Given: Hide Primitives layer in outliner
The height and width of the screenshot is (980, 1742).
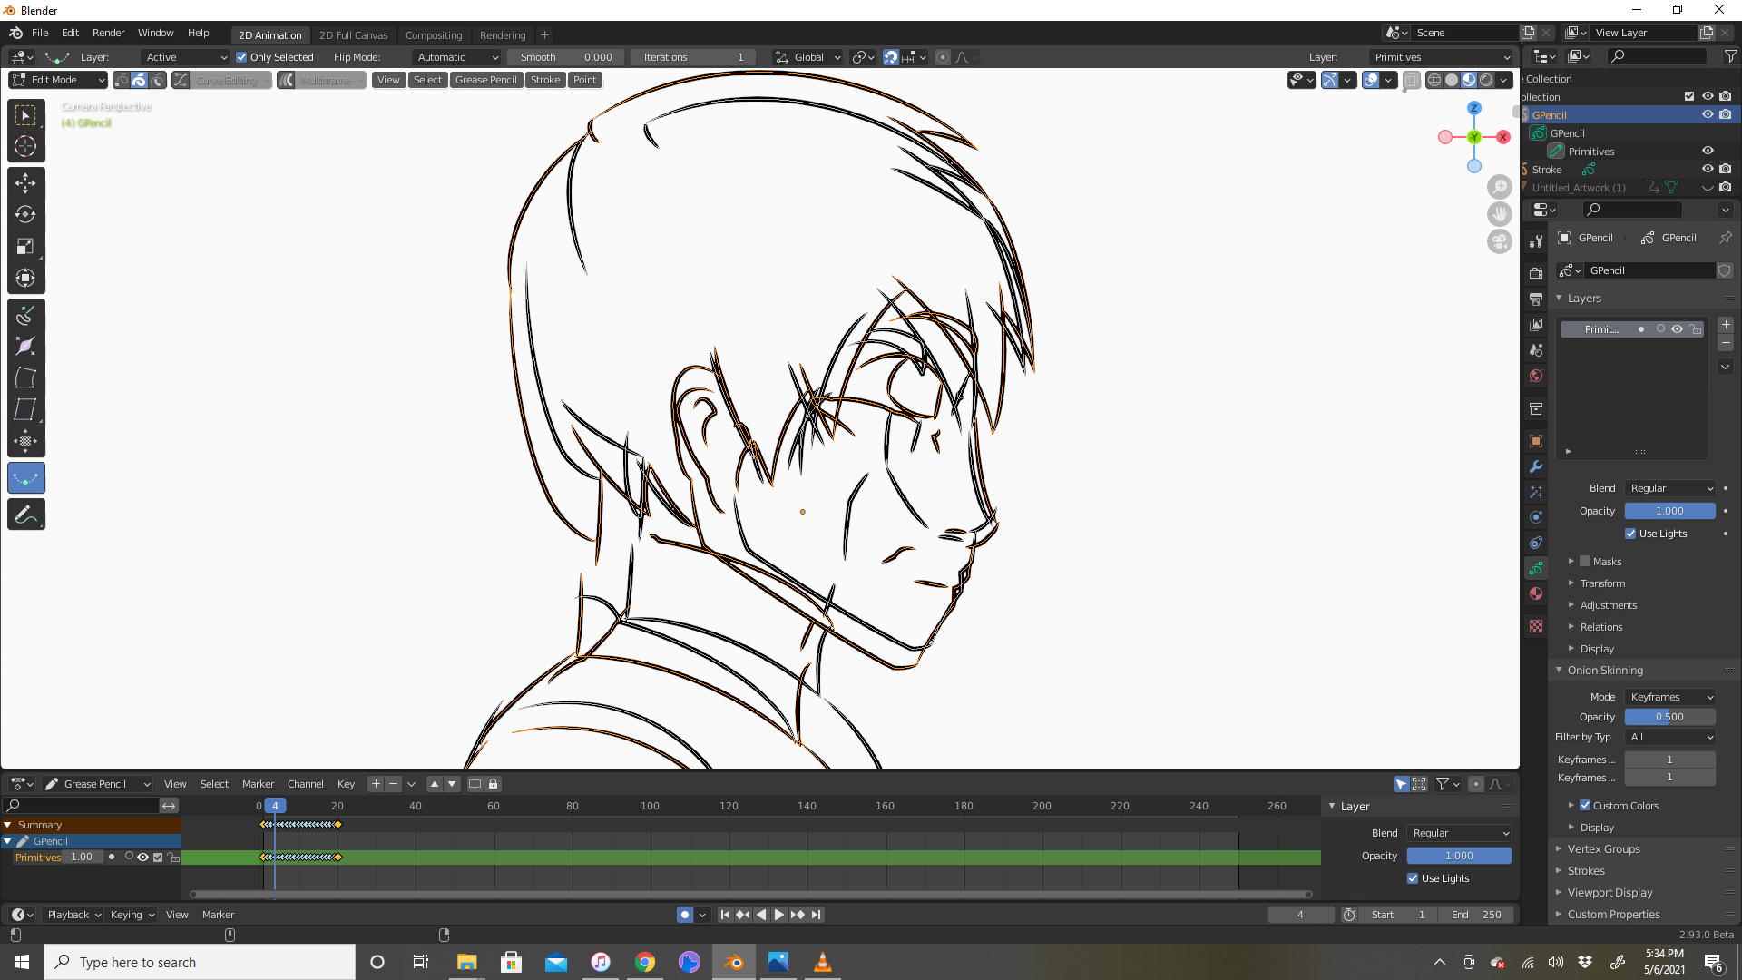Looking at the screenshot, I should click(x=1708, y=151).
